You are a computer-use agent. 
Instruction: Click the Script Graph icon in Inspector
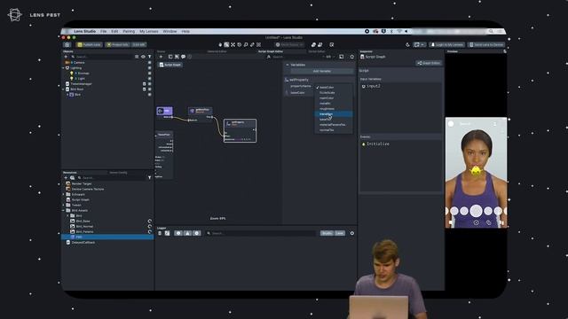362,57
